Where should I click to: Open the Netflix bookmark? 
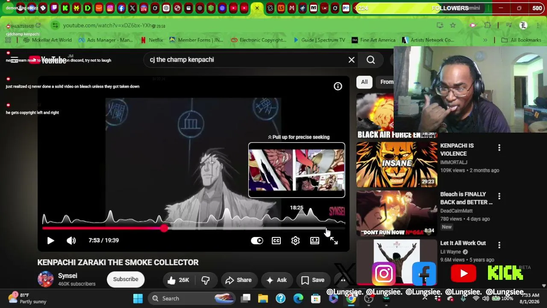pyautogui.click(x=152, y=40)
